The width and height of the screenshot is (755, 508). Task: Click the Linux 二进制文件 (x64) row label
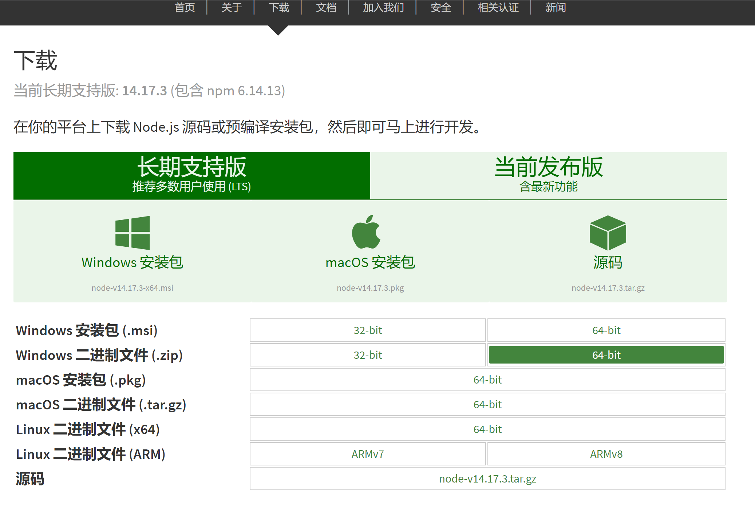coord(88,429)
